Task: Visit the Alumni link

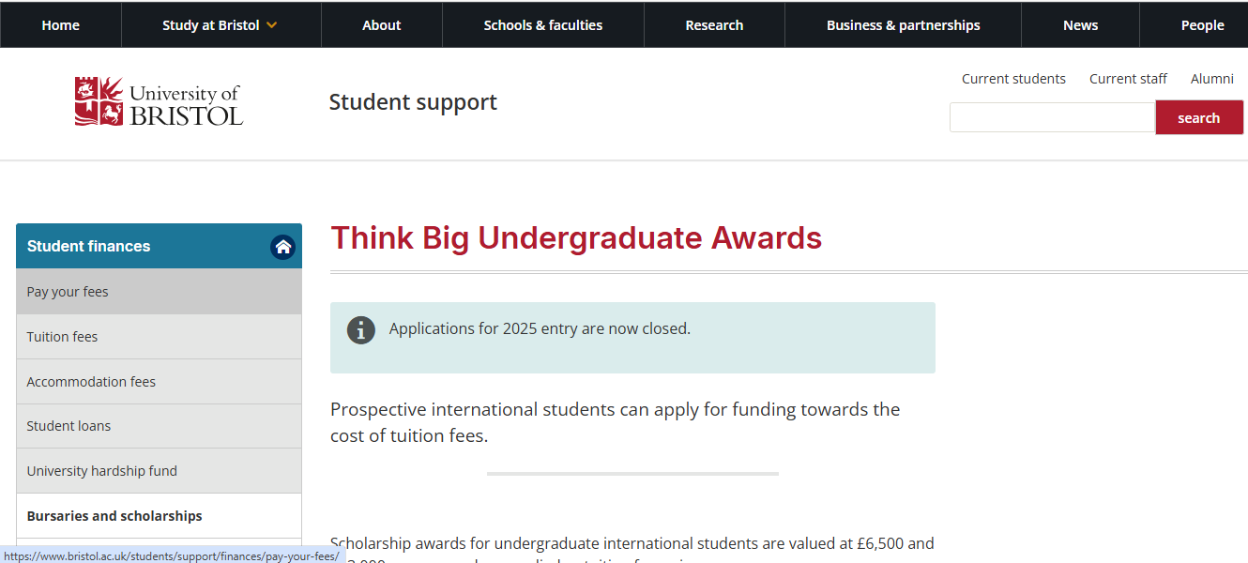Action: tap(1212, 79)
